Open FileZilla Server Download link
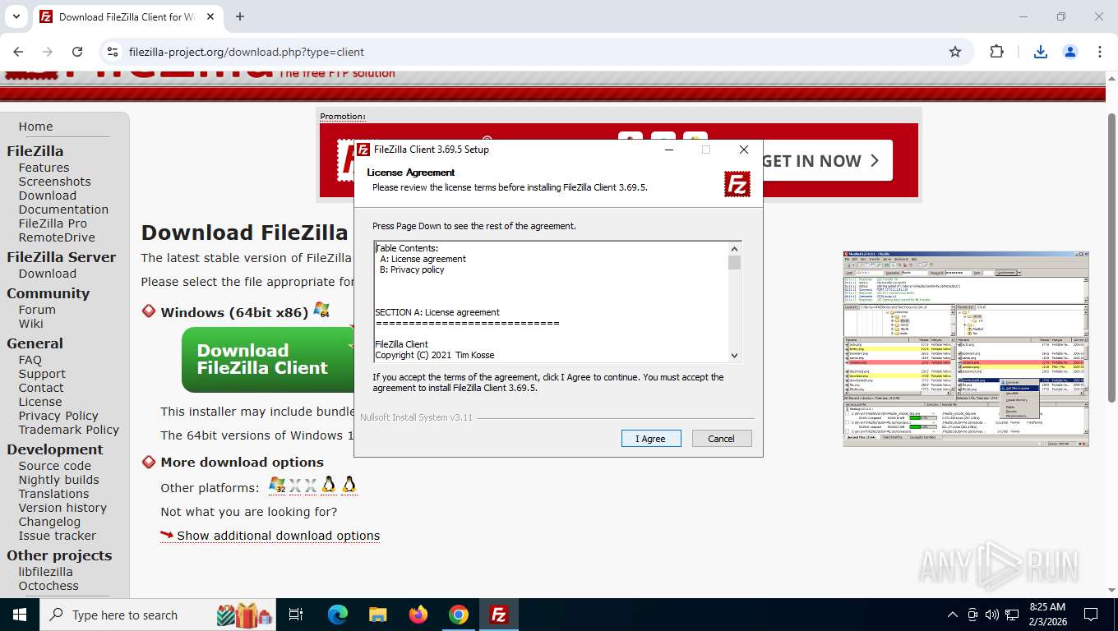 [x=47, y=274]
